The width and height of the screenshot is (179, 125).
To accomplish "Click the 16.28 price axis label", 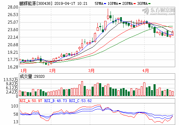I will [x=13, y=67].
